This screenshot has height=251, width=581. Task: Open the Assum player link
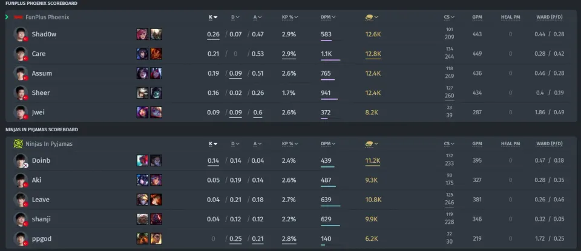(x=42, y=73)
